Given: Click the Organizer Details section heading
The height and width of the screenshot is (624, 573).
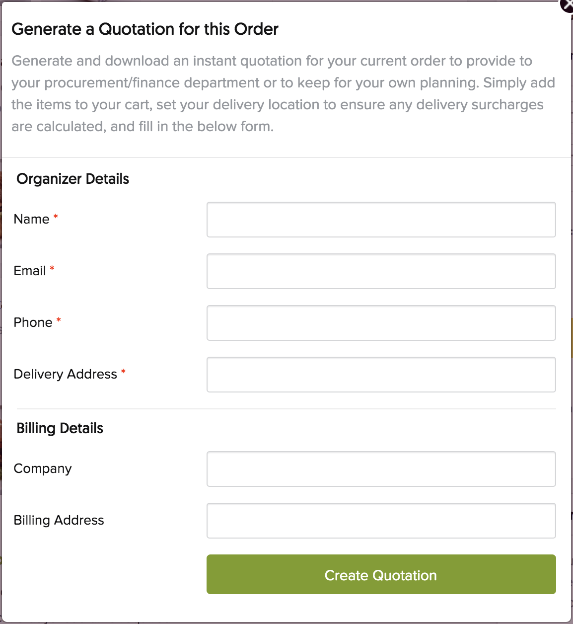Looking at the screenshot, I should (x=73, y=179).
